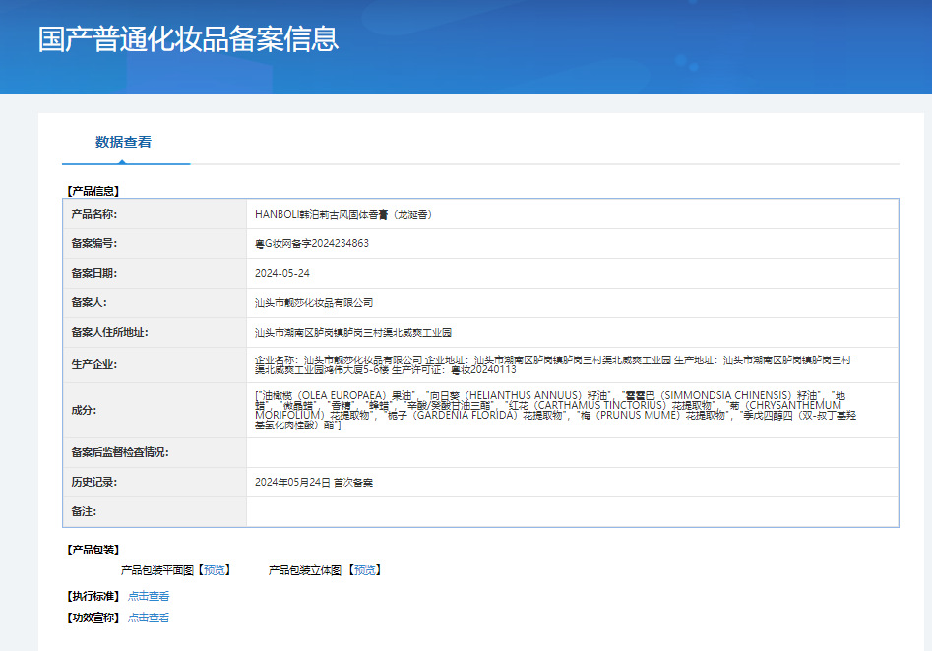This screenshot has width=932, height=651.
Task: Click the 生产企业 details text
Action: click(x=551, y=364)
